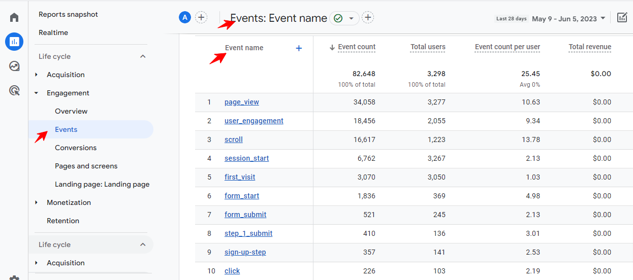The height and width of the screenshot is (280, 633).
Task: Click the green check report status icon
Action: click(x=338, y=18)
